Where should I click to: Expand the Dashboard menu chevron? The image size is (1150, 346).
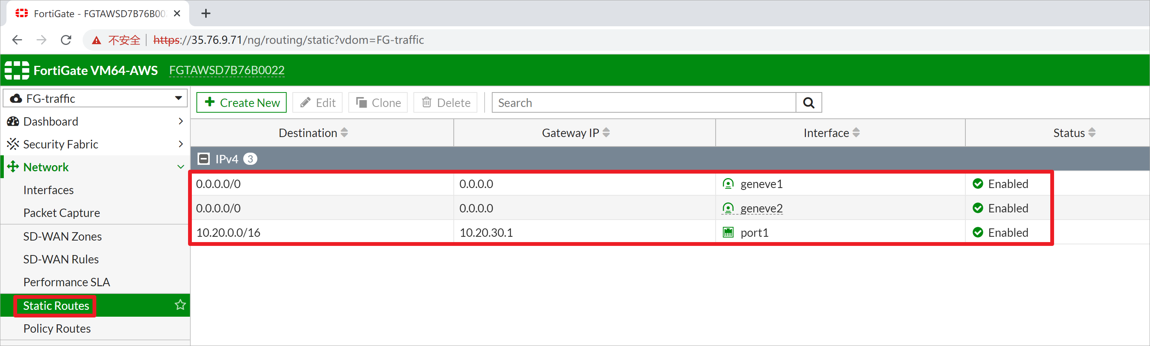pos(180,121)
